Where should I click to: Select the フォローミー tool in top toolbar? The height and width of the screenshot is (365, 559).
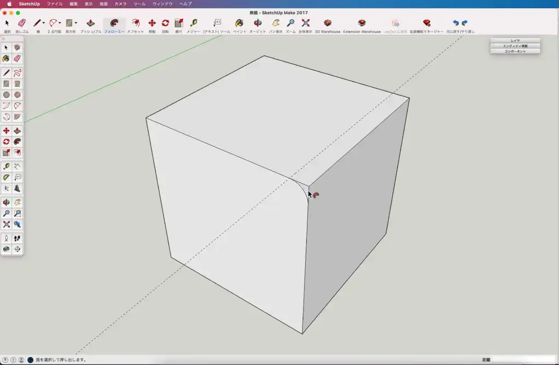pos(114,23)
